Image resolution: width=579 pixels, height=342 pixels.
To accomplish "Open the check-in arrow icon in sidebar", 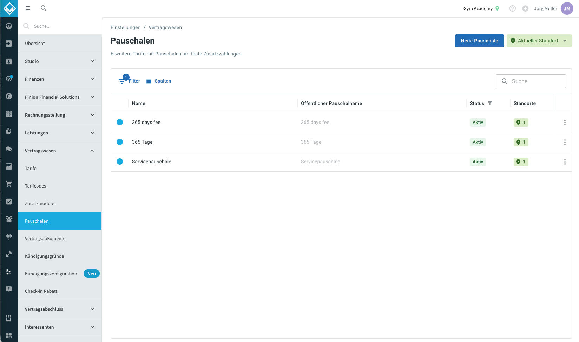I will (x=9, y=44).
